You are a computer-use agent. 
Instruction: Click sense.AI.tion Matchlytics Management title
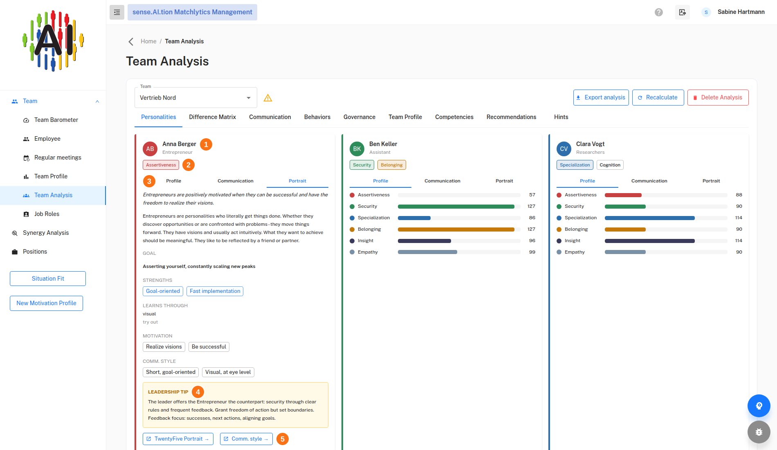192,12
